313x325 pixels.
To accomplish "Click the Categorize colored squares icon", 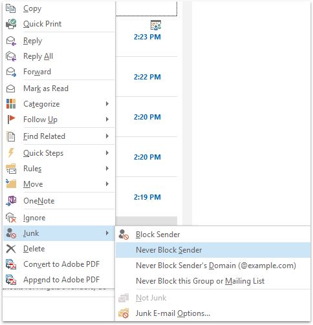I will pos(11,104).
